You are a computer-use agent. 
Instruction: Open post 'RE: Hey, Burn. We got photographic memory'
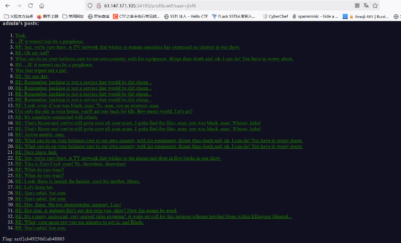tap(68, 205)
